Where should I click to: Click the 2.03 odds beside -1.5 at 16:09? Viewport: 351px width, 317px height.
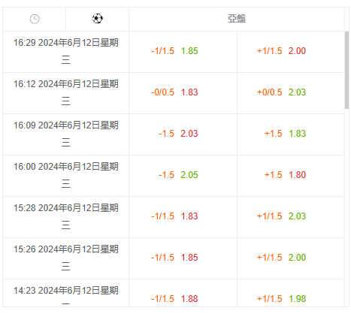coord(189,134)
